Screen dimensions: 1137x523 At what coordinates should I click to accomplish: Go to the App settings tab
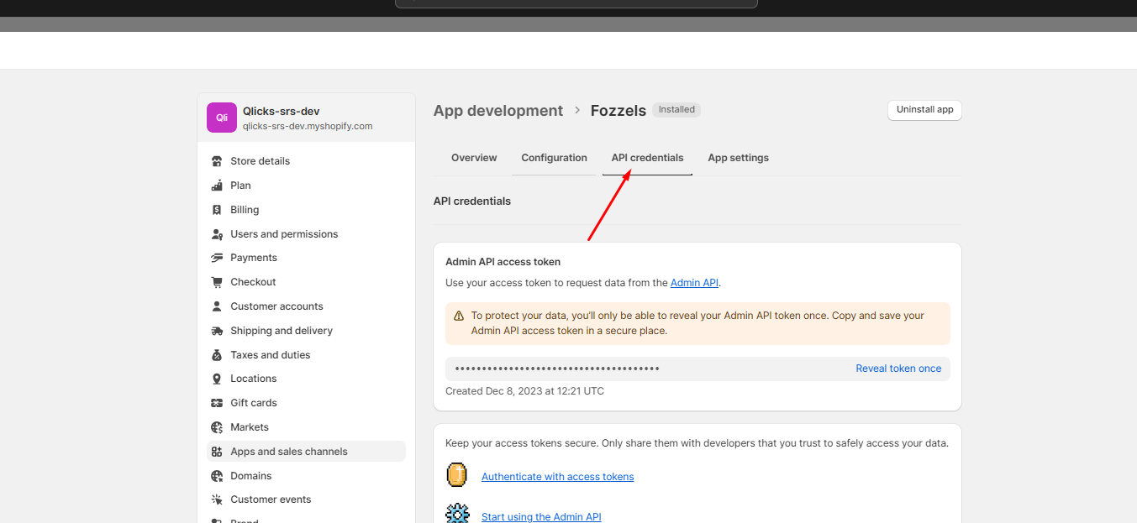[x=738, y=158]
